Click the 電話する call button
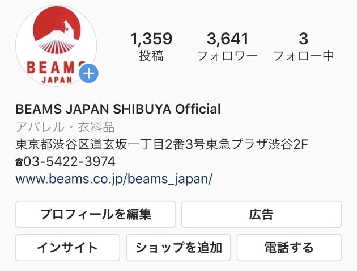Screen dimensions: 357x271 289,248
